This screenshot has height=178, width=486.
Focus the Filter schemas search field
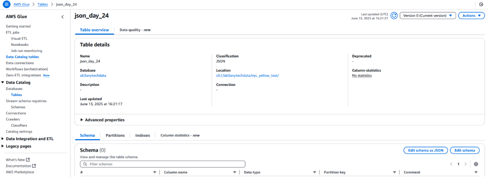pyautogui.click(x=162, y=164)
